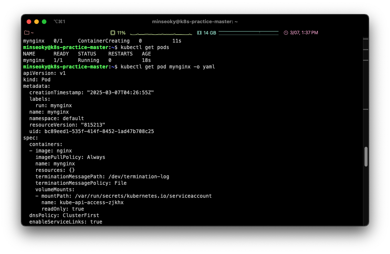Close the terminal window with red button

pyautogui.click(x=29, y=22)
